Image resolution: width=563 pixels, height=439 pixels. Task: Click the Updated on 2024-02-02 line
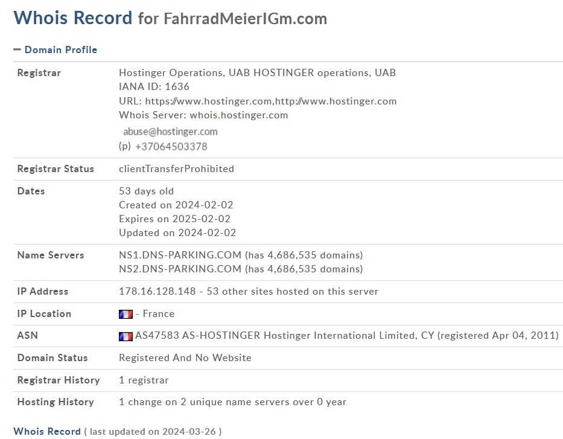pos(177,233)
